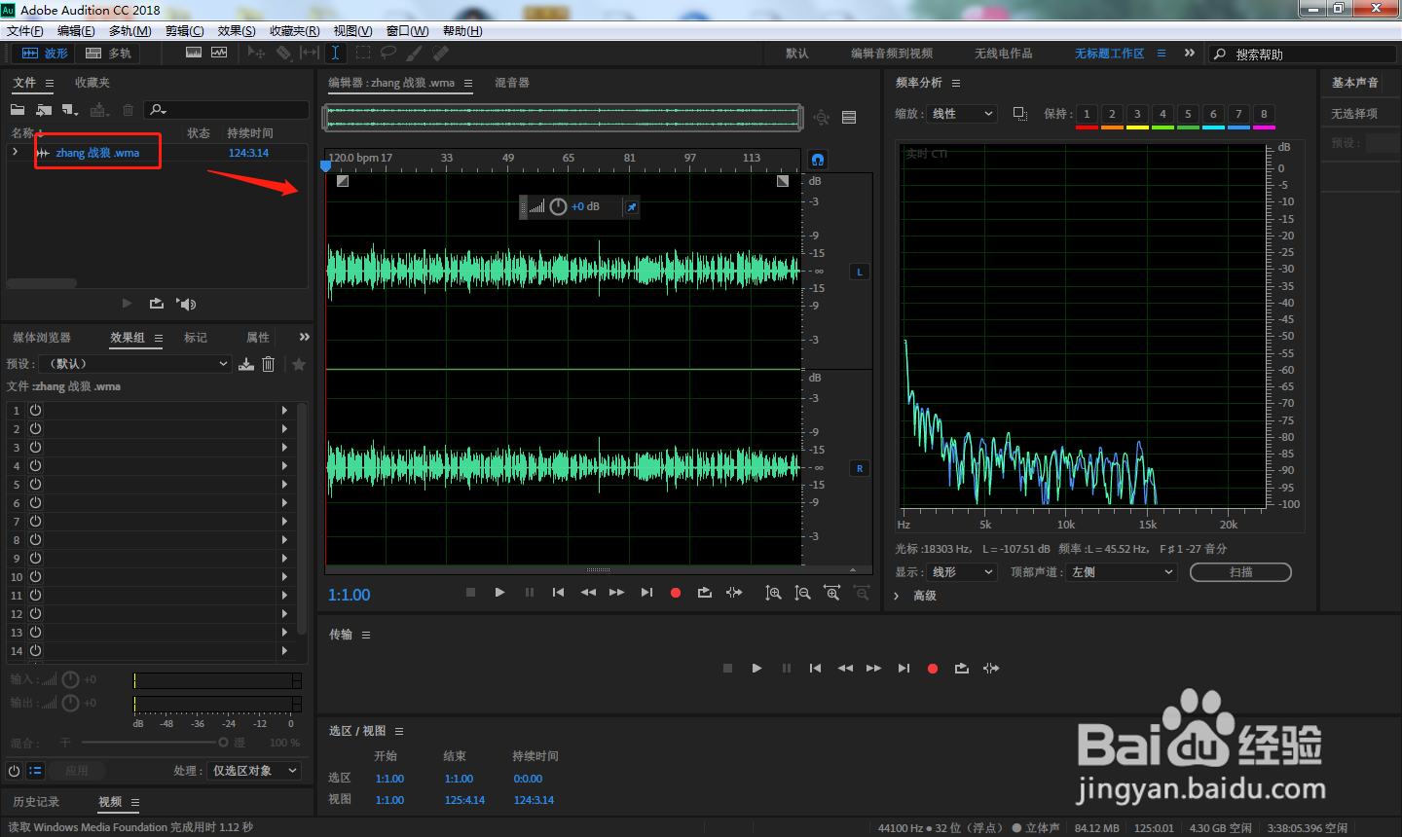Open the 预设 (默认) preset dropdown
The height and width of the screenshot is (837, 1402).
(137, 363)
